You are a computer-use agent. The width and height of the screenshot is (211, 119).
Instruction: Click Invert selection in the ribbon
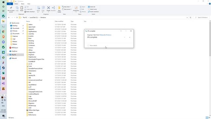(x=93, y=12)
